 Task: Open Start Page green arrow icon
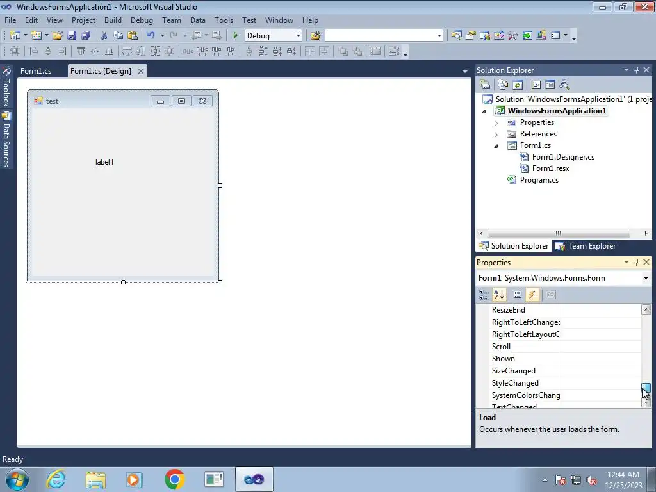click(x=527, y=36)
